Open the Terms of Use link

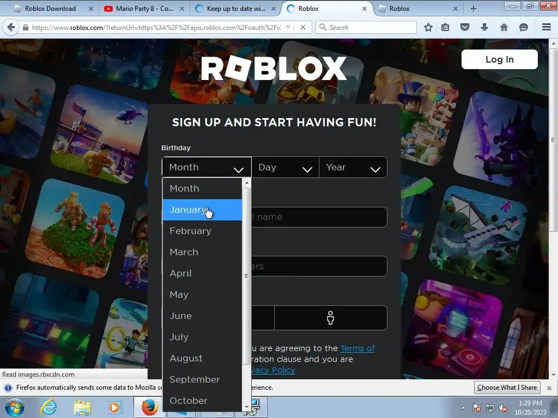pos(357,348)
